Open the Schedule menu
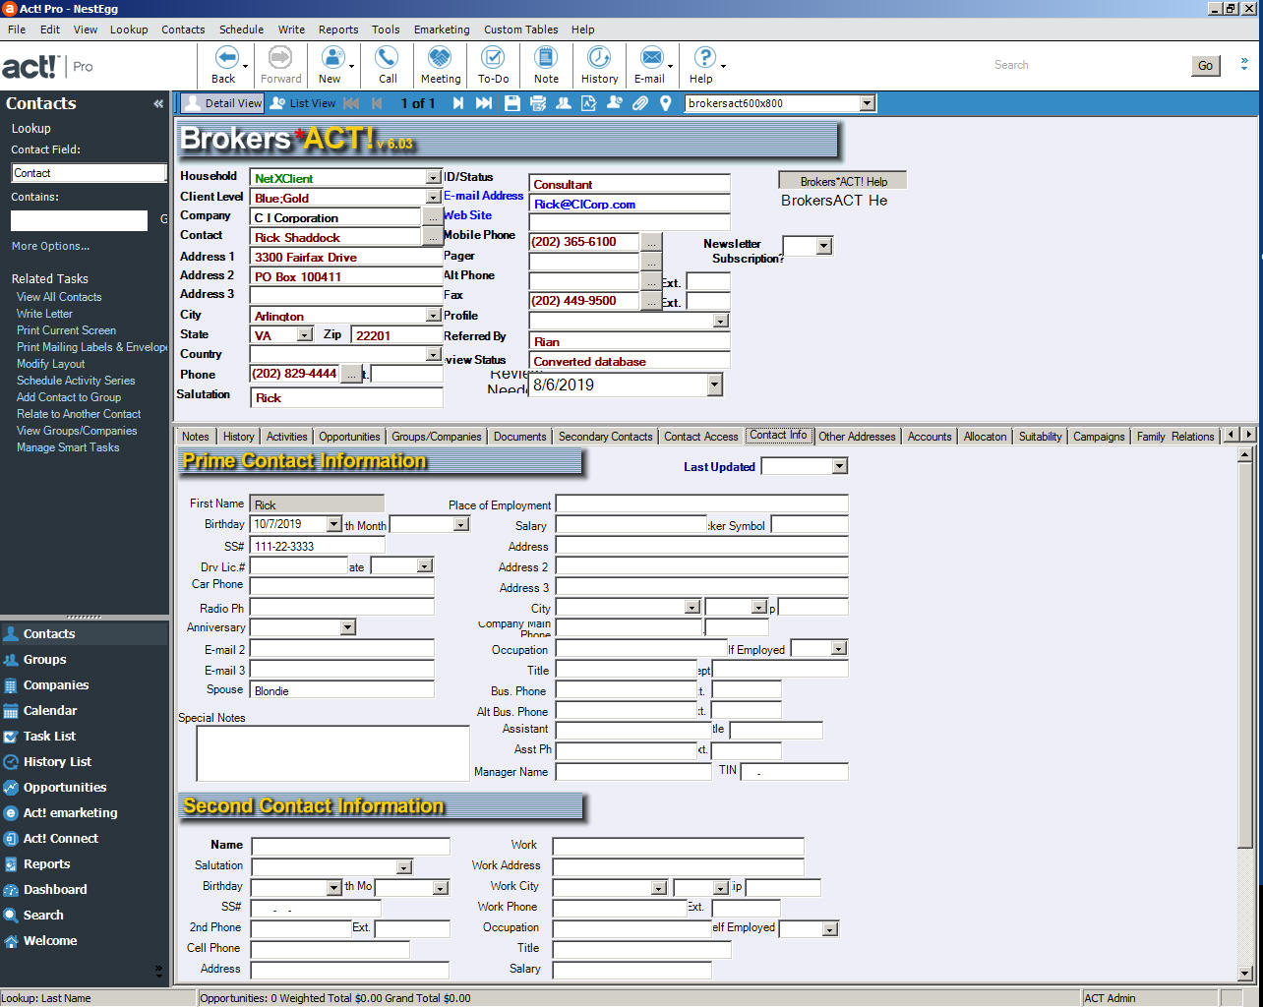The width and height of the screenshot is (1263, 1007). pyautogui.click(x=241, y=30)
